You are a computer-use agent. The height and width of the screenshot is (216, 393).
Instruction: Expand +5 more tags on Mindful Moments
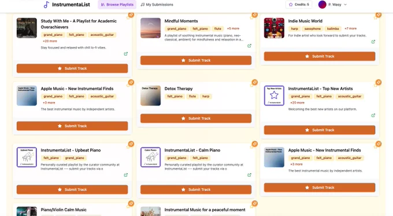coord(233,28)
